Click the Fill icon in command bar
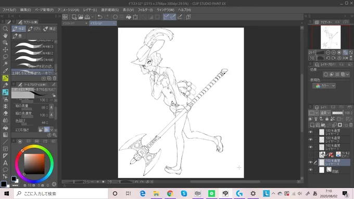 tap(129, 17)
